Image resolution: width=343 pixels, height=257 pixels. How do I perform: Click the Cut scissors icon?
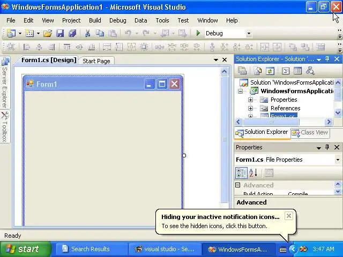pos(87,33)
